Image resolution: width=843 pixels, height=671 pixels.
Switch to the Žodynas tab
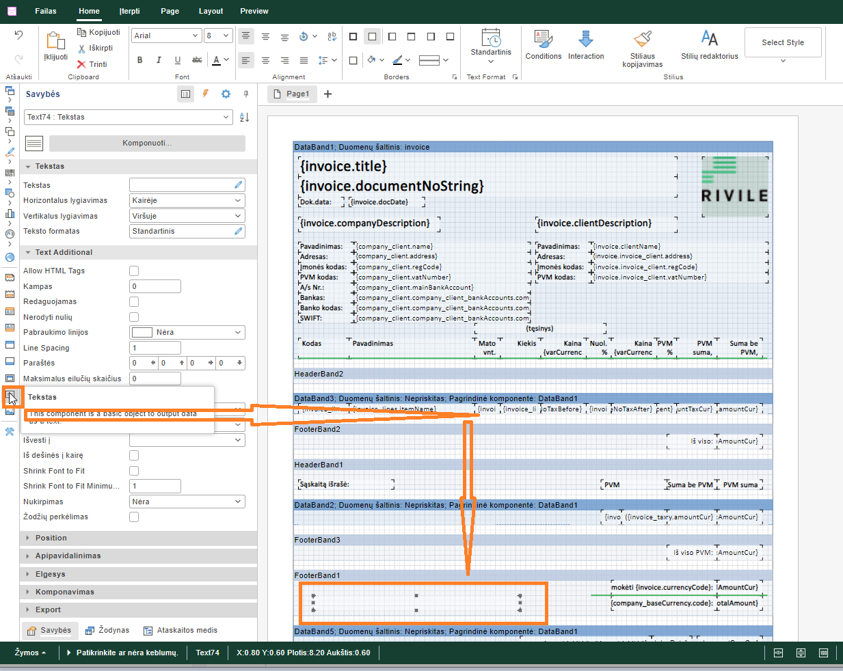(107, 630)
